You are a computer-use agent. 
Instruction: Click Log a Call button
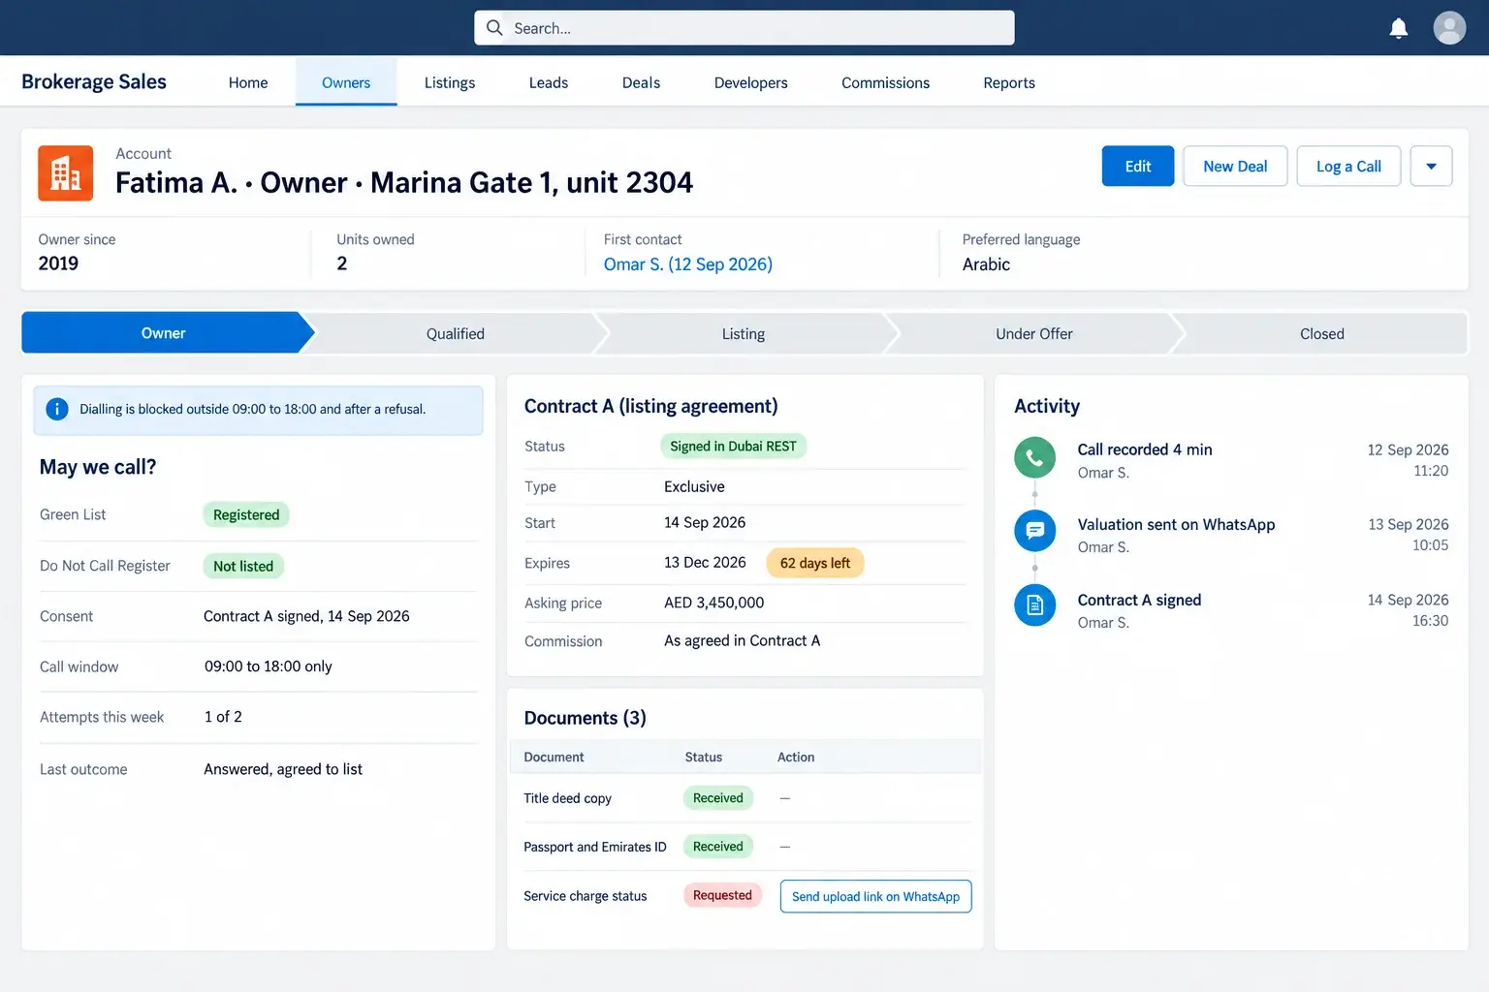pyautogui.click(x=1348, y=167)
